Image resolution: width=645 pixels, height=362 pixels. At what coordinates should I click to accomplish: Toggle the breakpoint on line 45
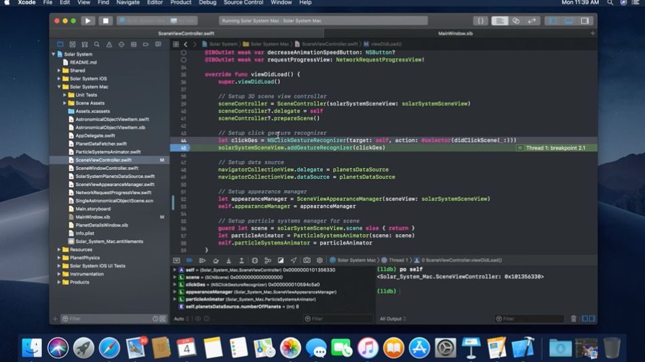point(182,148)
